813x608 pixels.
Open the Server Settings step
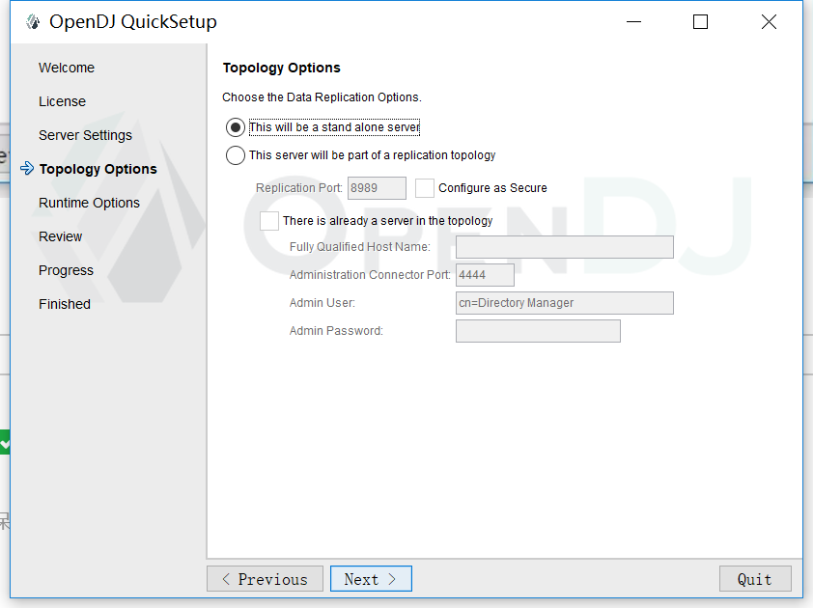(x=86, y=135)
